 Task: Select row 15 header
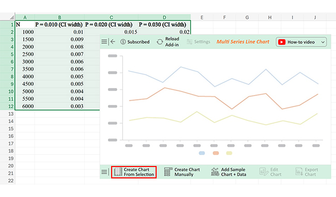[8, 129]
